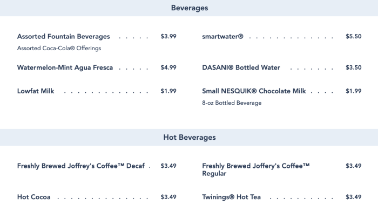Select Freshly Brewed Joffrey's Coffee Decaf
This screenshot has height=218, width=378.
pyautogui.click(x=81, y=166)
